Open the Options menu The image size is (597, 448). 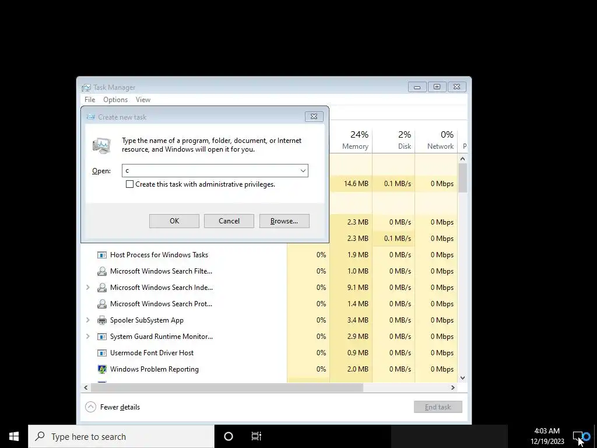115,100
